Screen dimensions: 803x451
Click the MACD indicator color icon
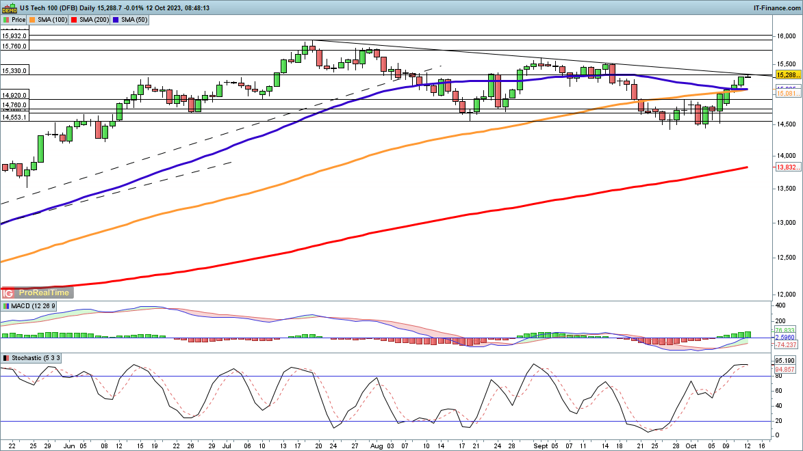[6, 305]
